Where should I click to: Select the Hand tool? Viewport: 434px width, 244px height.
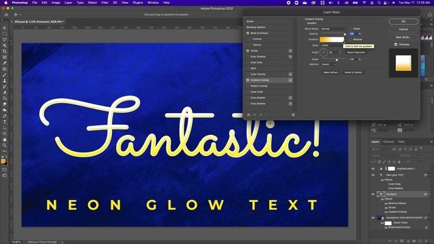coord(5,140)
